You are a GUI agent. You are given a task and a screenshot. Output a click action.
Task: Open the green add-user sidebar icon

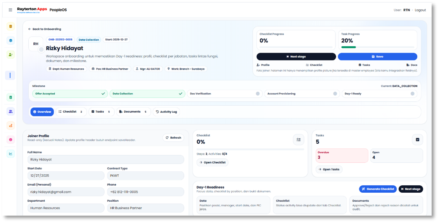click(x=10, y=54)
